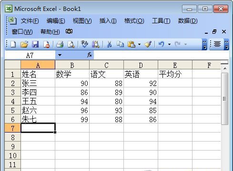Select cell C5 with value 93
233x171 pixels.
[x=106, y=110]
